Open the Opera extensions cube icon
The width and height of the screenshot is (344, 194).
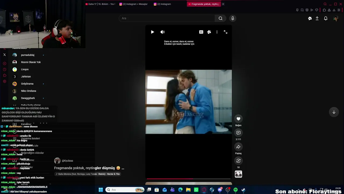click(x=324, y=10)
